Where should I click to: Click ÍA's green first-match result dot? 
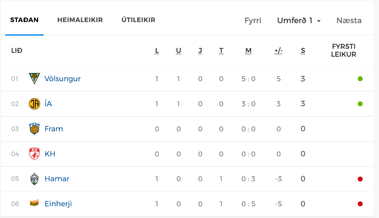coord(360,104)
